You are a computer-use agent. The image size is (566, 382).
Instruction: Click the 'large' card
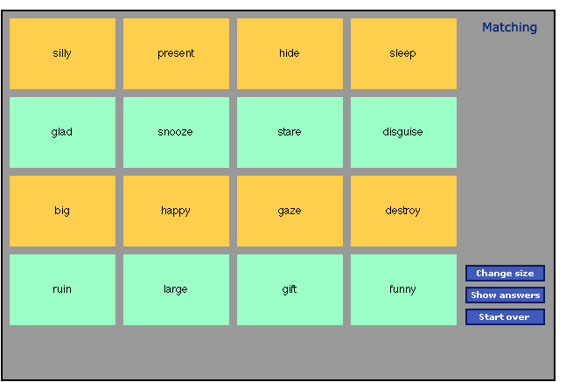(x=176, y=289)
